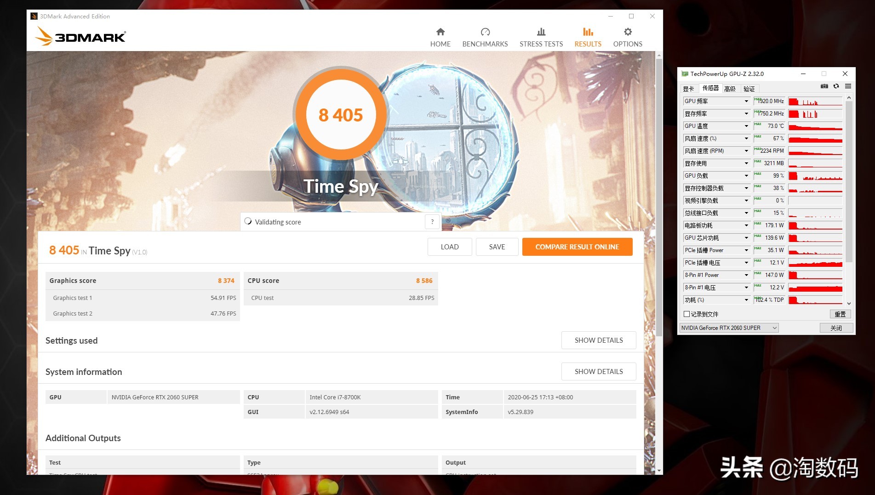The image size is (875, 495).
Task: Open the 显存控制器负载 sensor dropdown
Action: (x=746, y=188)
